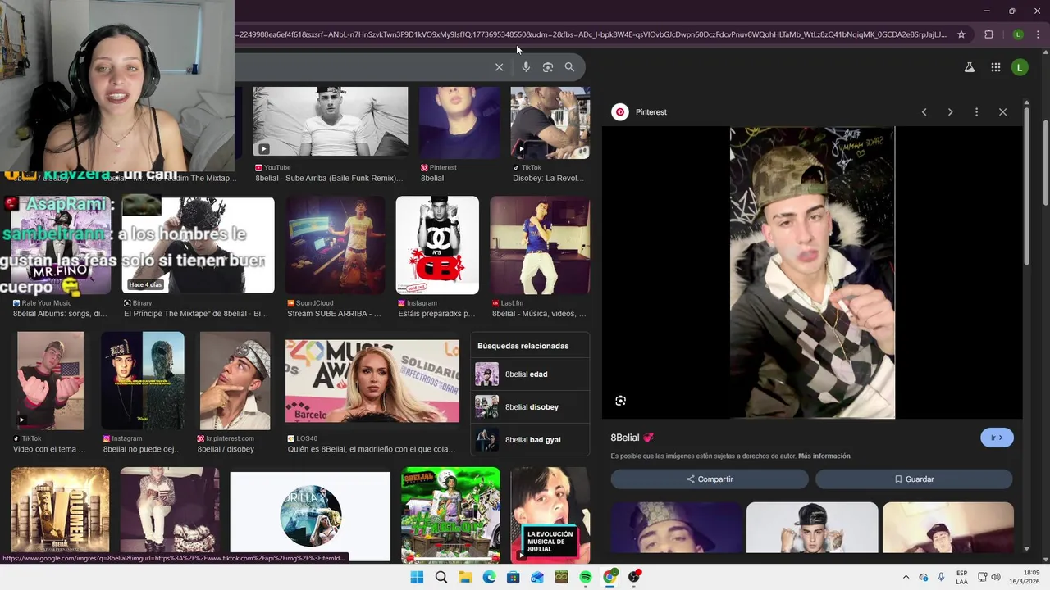Open the 8Belial title link in preview
Screen dimensions: 1050x590
[632, 438]
